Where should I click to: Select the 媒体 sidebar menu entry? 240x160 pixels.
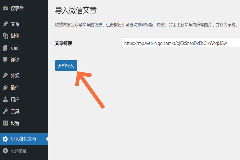[x=15, y=36]
